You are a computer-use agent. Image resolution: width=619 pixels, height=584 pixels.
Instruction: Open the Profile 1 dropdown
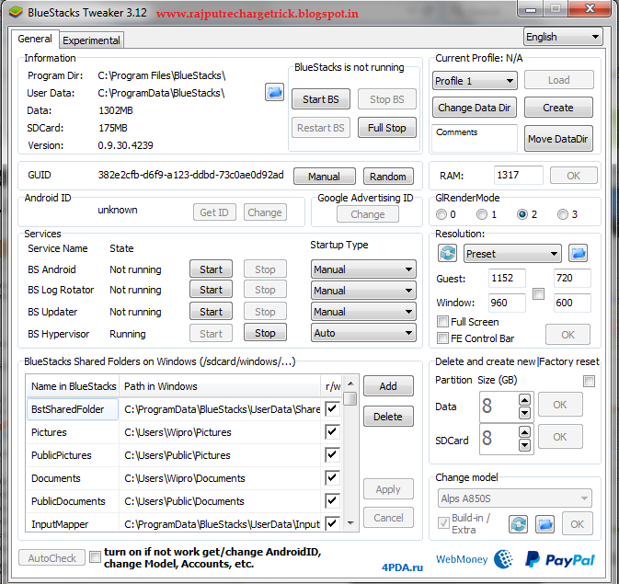(475, 81)
